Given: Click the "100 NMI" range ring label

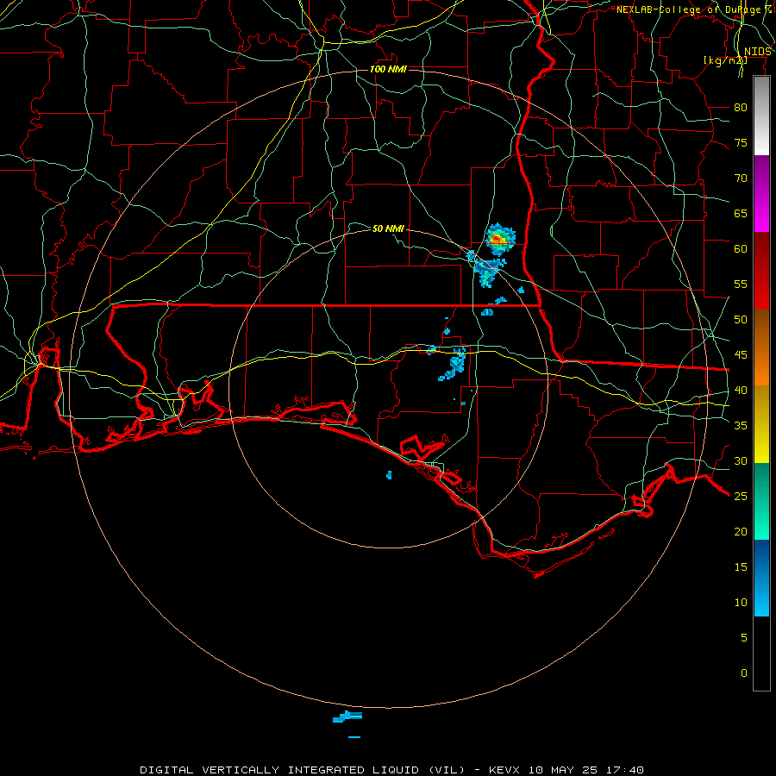Looking at the screenshot, I should coord(388,69).
